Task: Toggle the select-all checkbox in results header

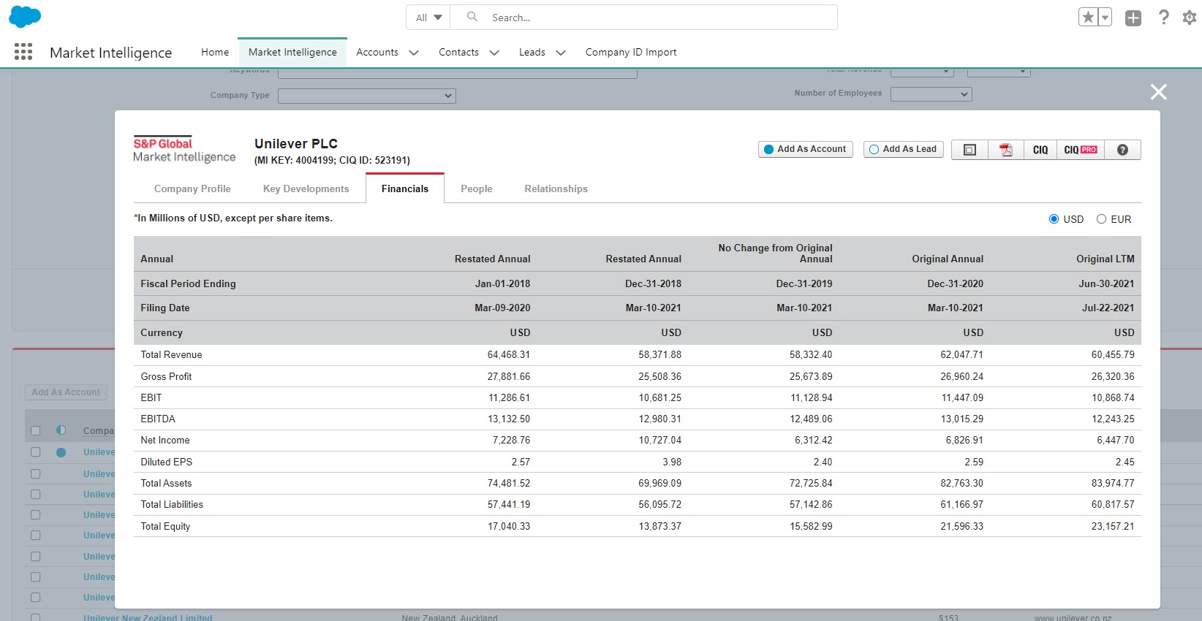Action: [35, 430]
